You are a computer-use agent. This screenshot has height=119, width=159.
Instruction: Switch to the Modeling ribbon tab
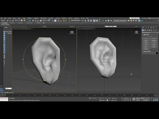pyautogui.click(x=5, y=23)
